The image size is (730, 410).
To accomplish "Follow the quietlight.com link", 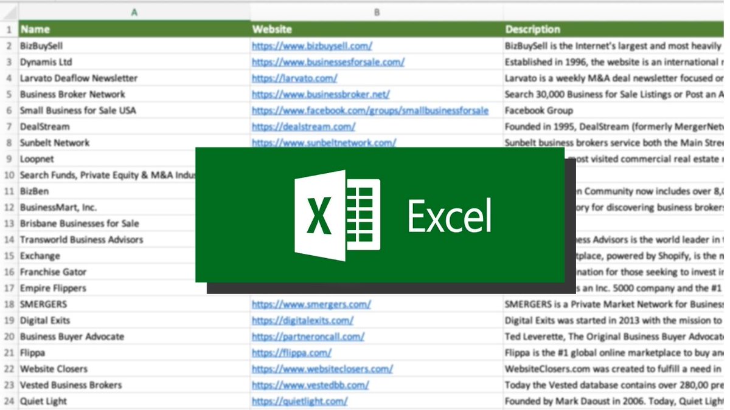I will [x=300, y=401].
